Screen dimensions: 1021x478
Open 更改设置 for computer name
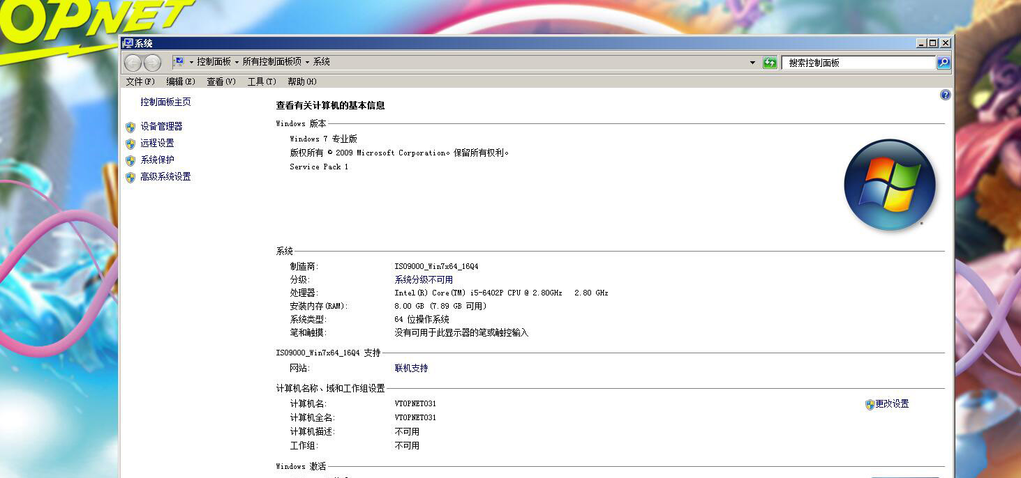[x=893, y=403]
